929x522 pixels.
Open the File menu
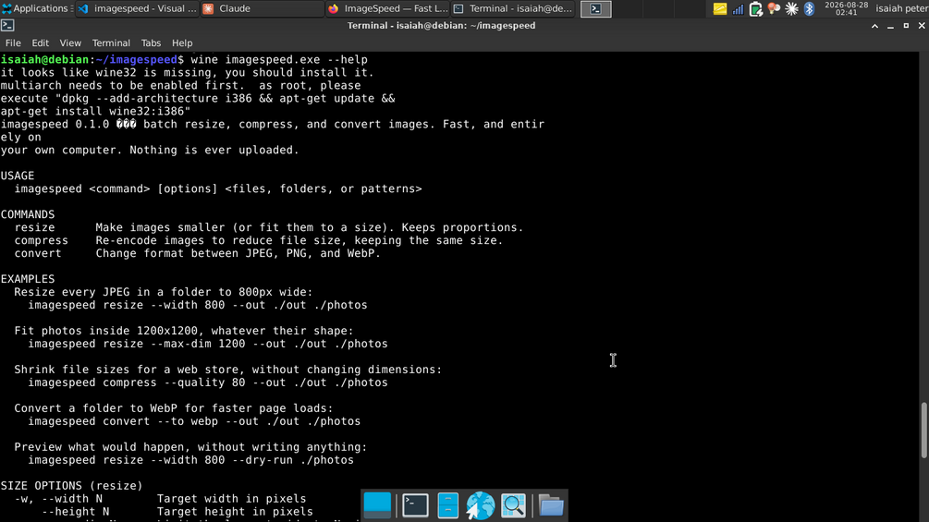13,42
